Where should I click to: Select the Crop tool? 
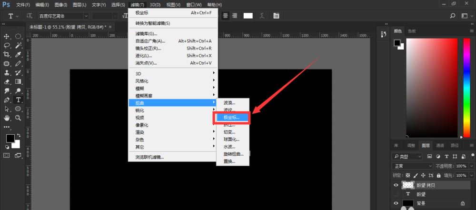(x=7, y=54)
